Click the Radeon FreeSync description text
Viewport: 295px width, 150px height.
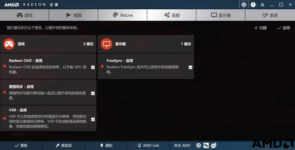(x=143, y=69)
